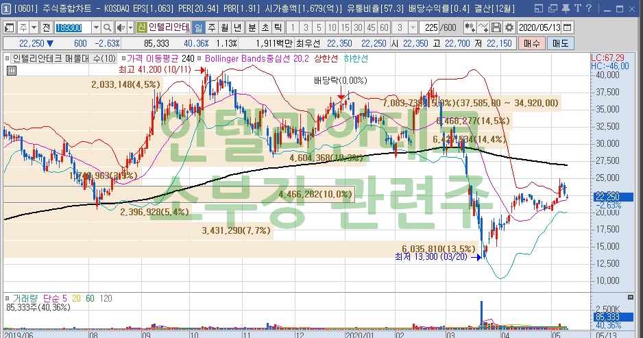Click the speaker sound alert icon
The height and width of the screenshot is (338, 643).
(x=120, y=27)
